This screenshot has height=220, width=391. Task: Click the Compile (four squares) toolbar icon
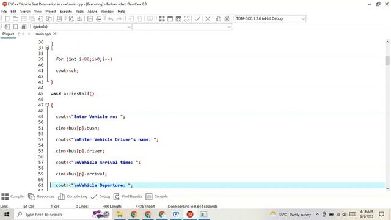(162, 19)
